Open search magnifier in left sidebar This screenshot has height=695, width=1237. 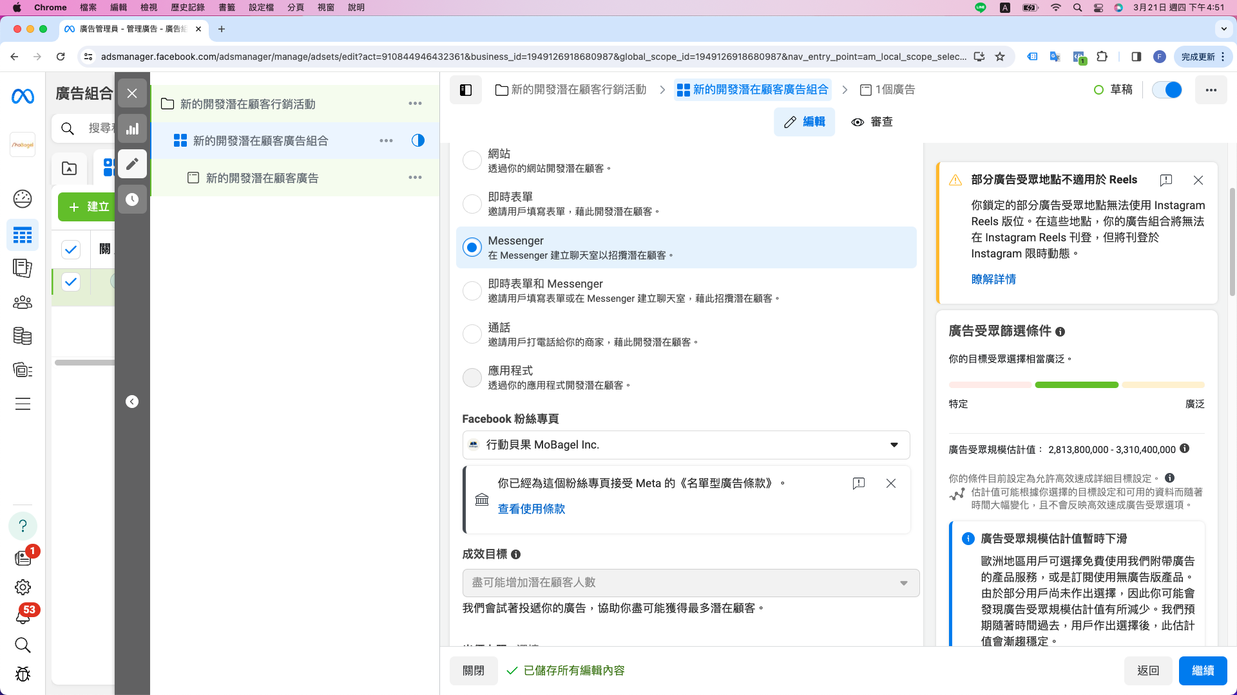click(23, 645)
